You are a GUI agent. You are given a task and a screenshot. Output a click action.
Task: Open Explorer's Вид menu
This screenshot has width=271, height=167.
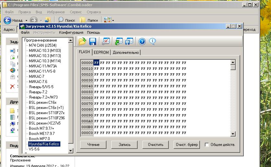pyautogui.click(x=39, y=12)
